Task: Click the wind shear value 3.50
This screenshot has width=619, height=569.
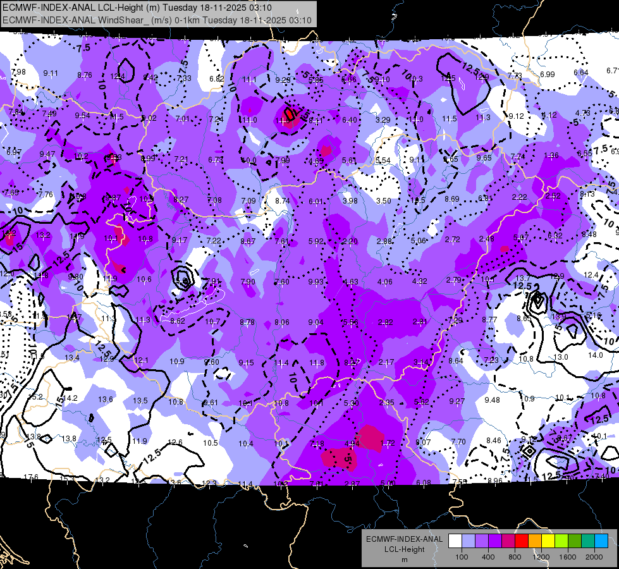Action: pos(384,200)
